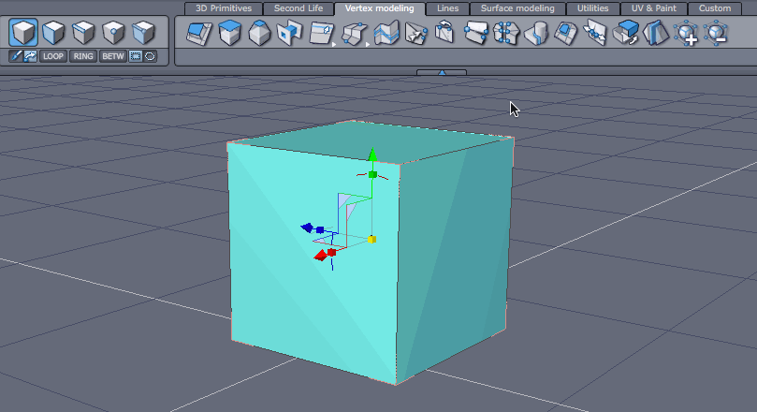Click the LOOP selection button
This screenshot has height=412, width=757.
click(53, 56)
